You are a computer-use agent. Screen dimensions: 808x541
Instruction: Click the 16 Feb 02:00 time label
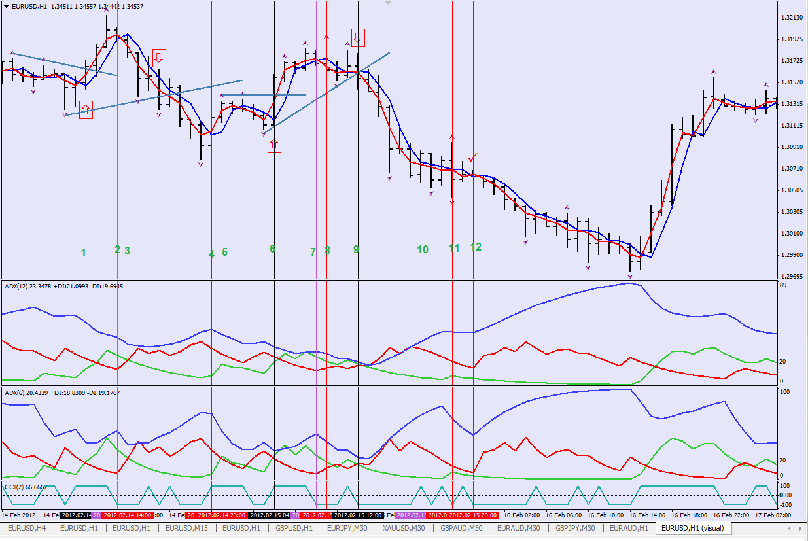521,515
